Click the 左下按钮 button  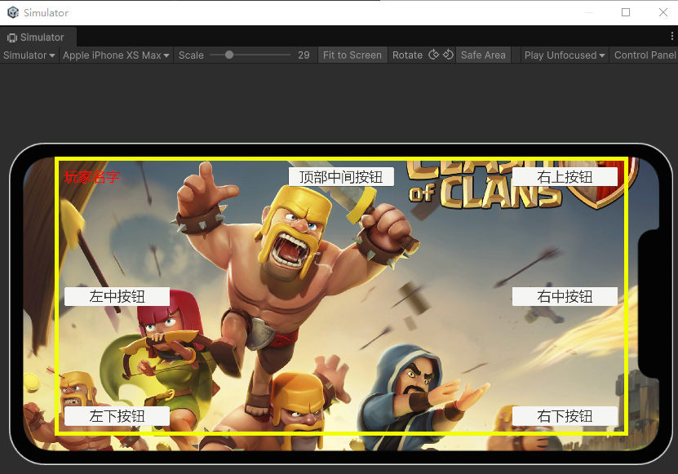[x=117, y=416]
